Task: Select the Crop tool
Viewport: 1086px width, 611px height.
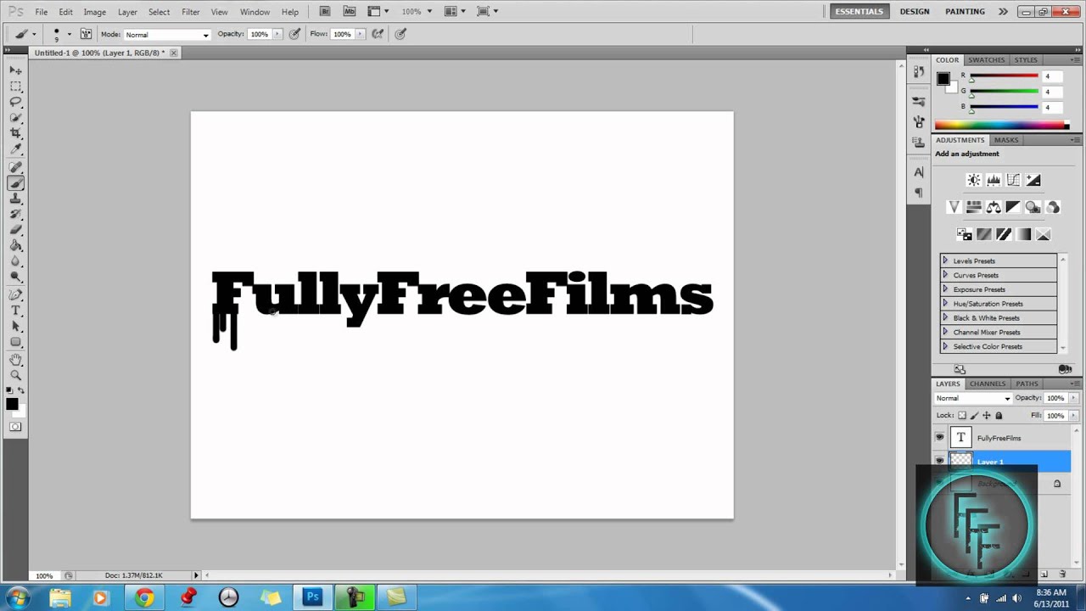Action: [x=15, y=135]
